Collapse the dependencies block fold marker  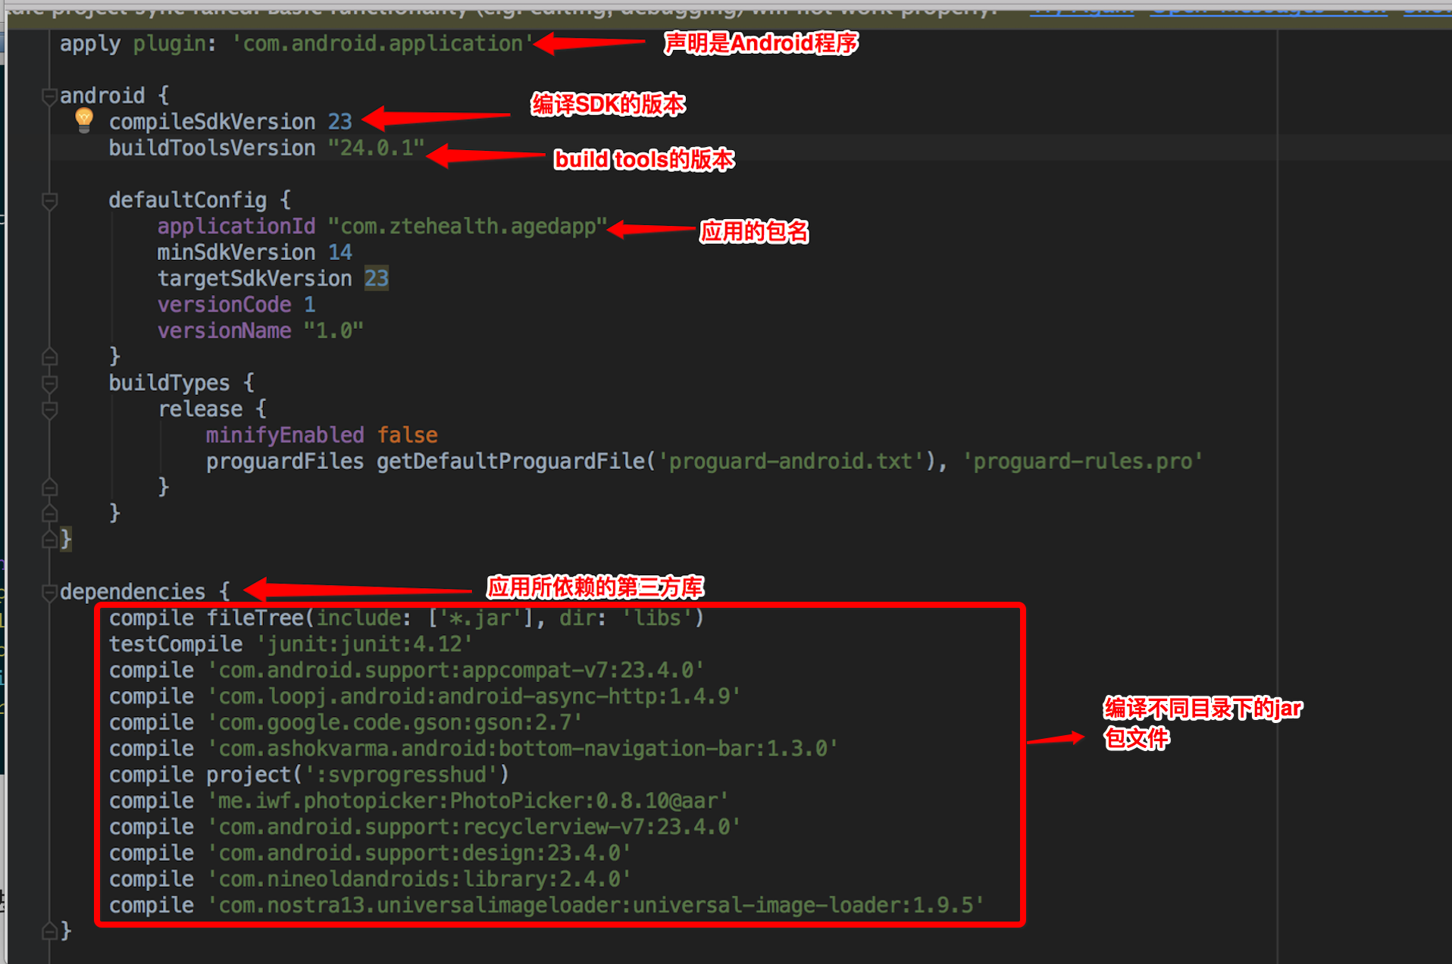click(x=49, y=593)
